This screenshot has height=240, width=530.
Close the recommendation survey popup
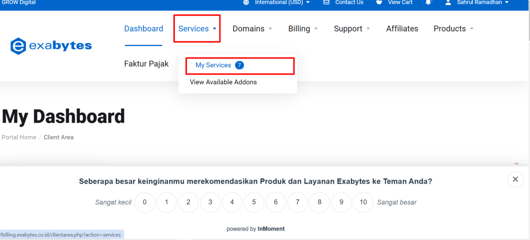514,179
